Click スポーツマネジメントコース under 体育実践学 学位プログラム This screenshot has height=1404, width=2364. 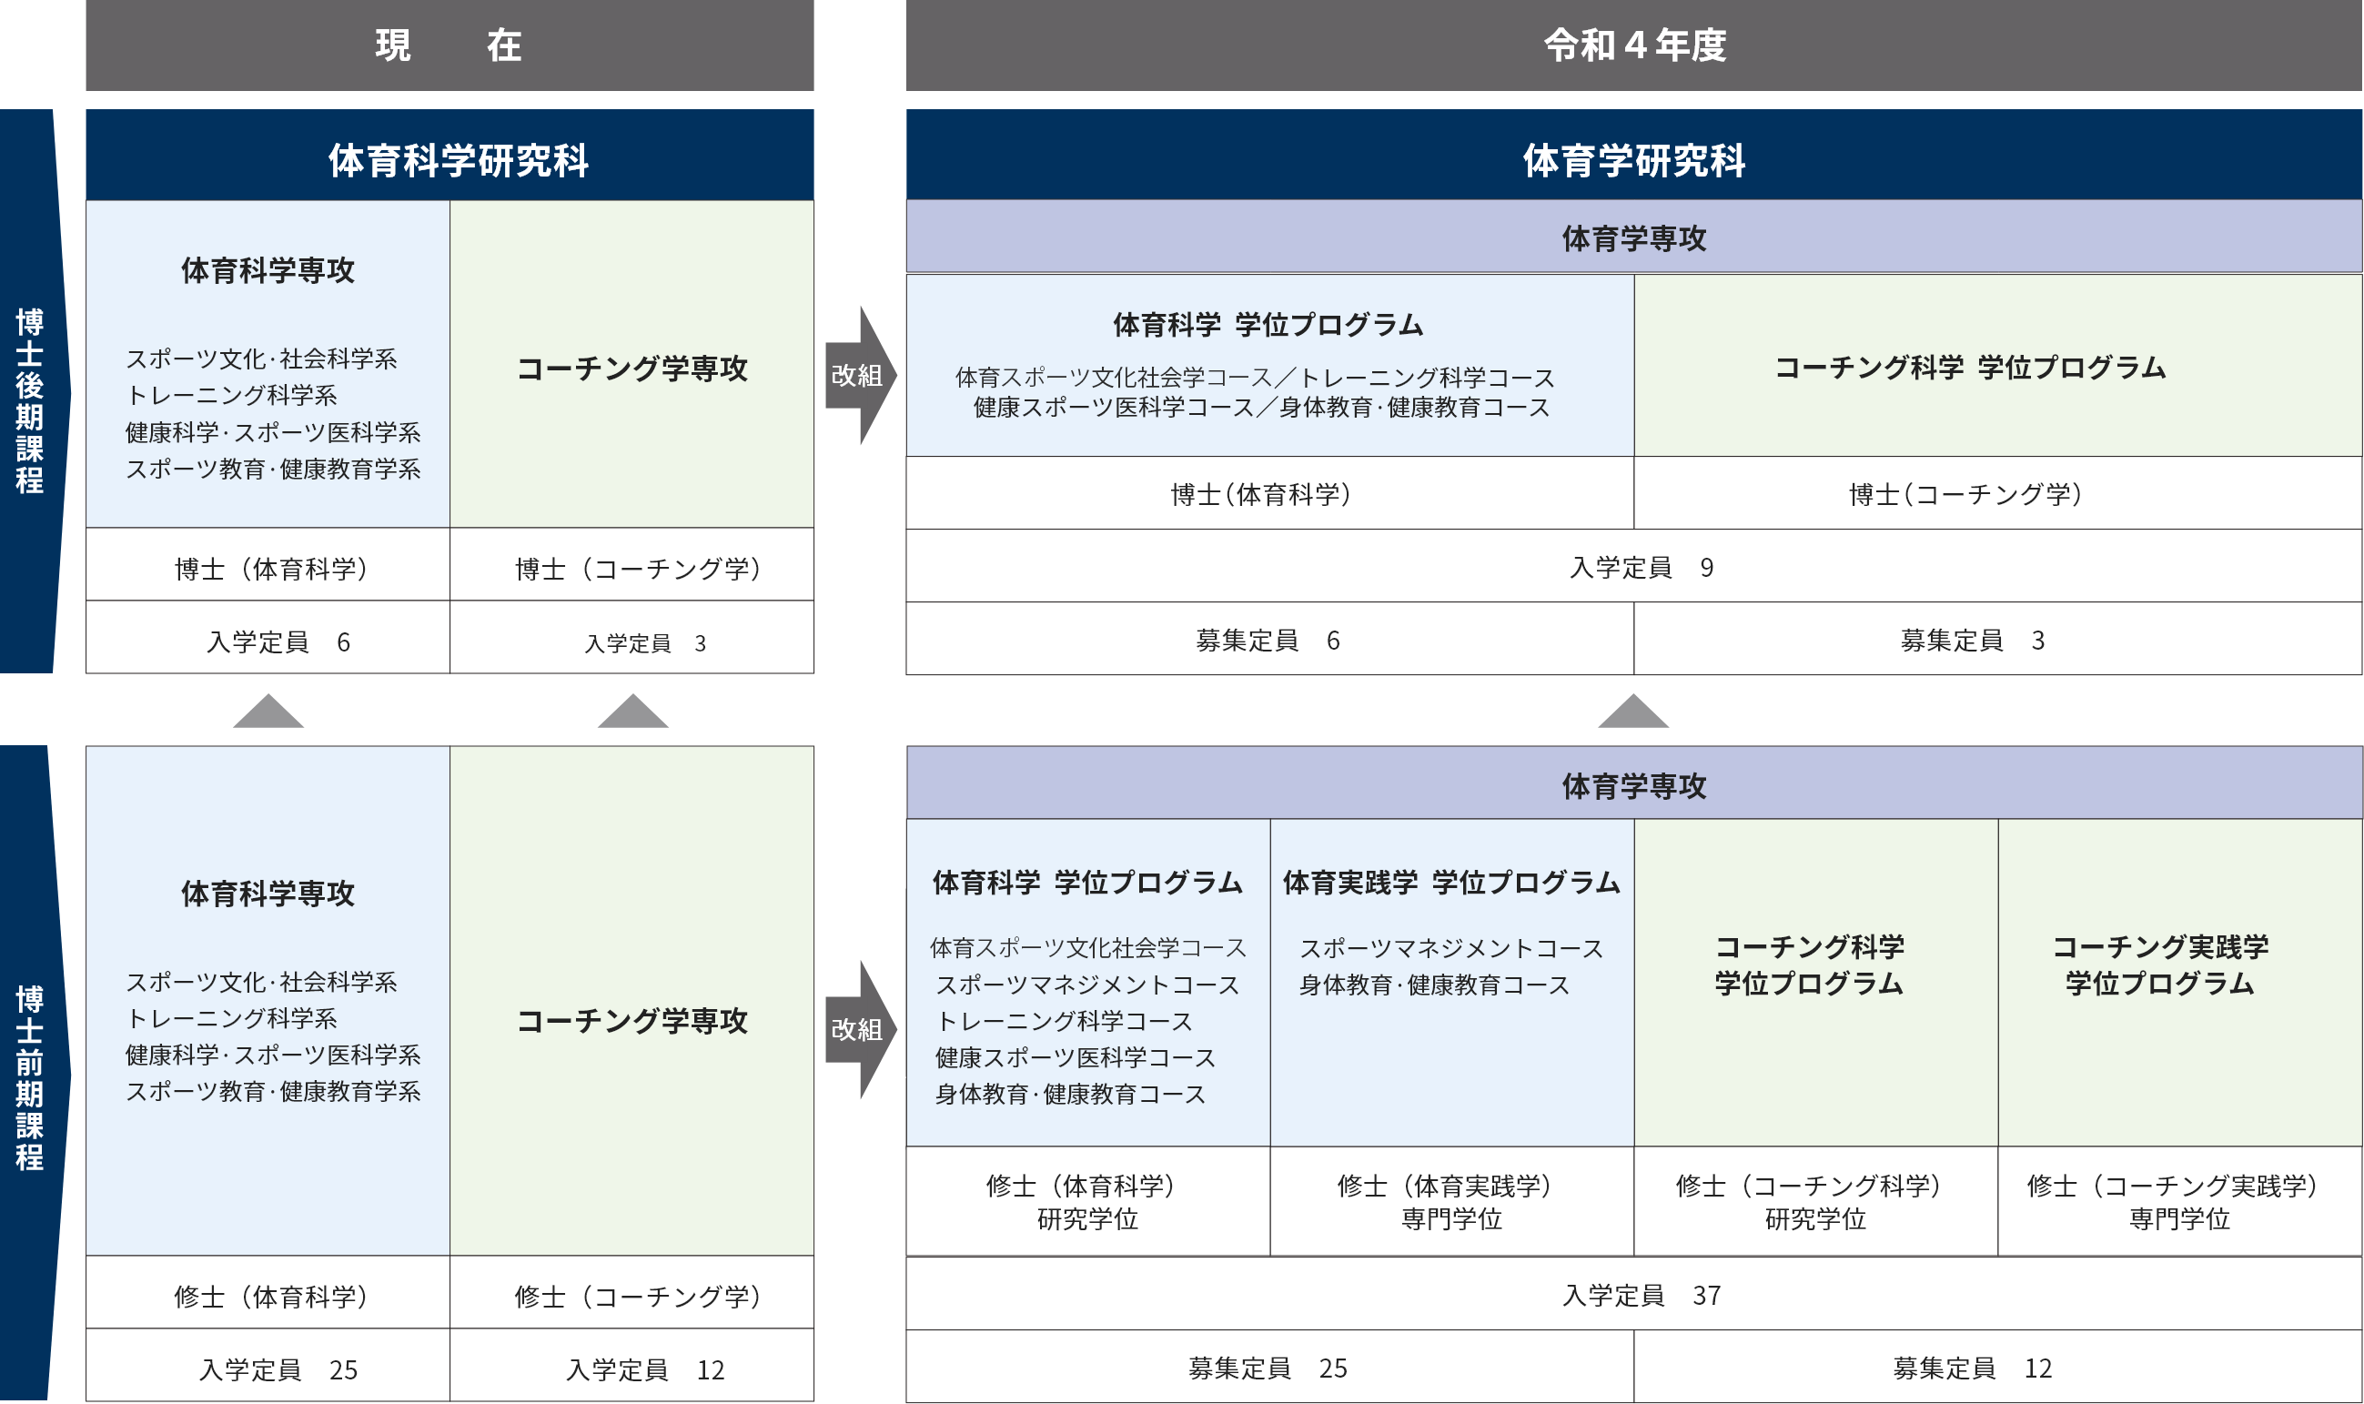(1451, 948)
